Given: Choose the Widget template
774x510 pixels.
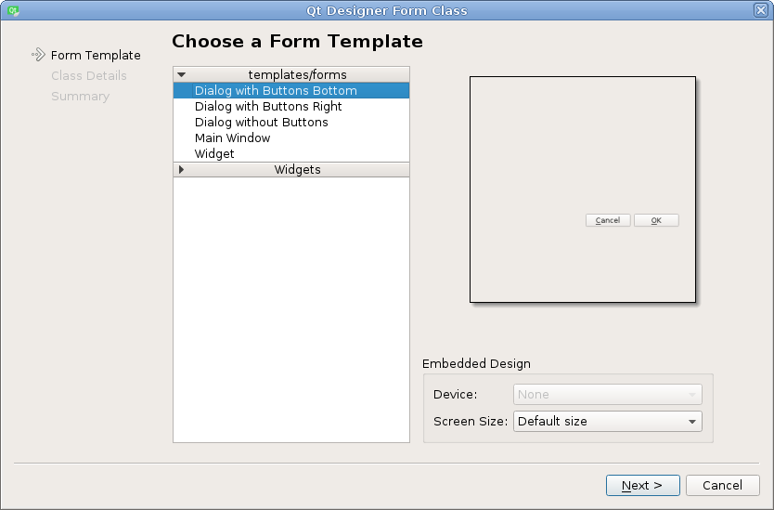Looking at the screenshot, I should point(214,154).
